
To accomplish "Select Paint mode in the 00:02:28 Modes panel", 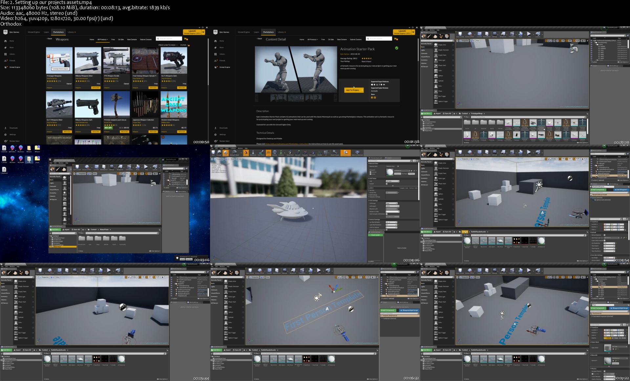I will pos(430,36).
